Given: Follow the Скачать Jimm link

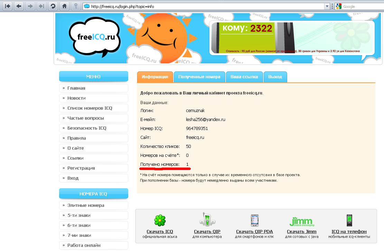Looking at the screenshot, I should click(302, 232).
